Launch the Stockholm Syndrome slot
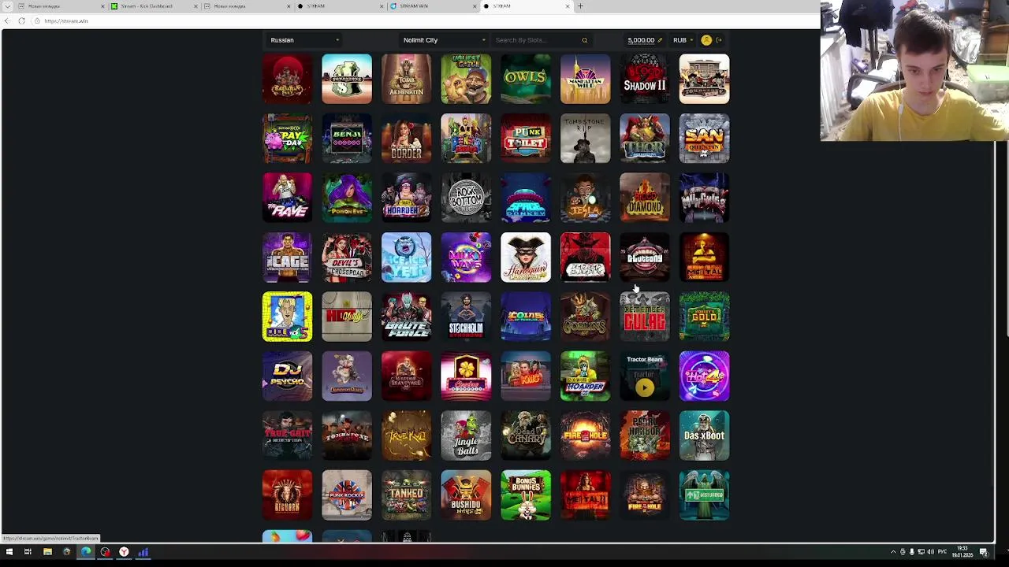Image resolution: width=1009 pixels, height=567 pixels. (x=466, y=317)
